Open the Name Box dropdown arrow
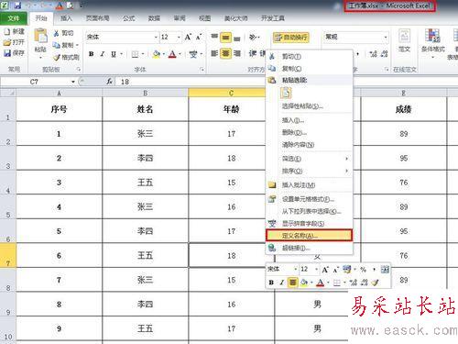Image resolution: width=458 pixels, height=344 pixels. coord(73,82)
